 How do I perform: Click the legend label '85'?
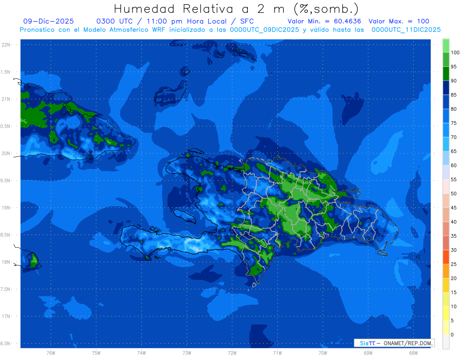coord(454,95)
